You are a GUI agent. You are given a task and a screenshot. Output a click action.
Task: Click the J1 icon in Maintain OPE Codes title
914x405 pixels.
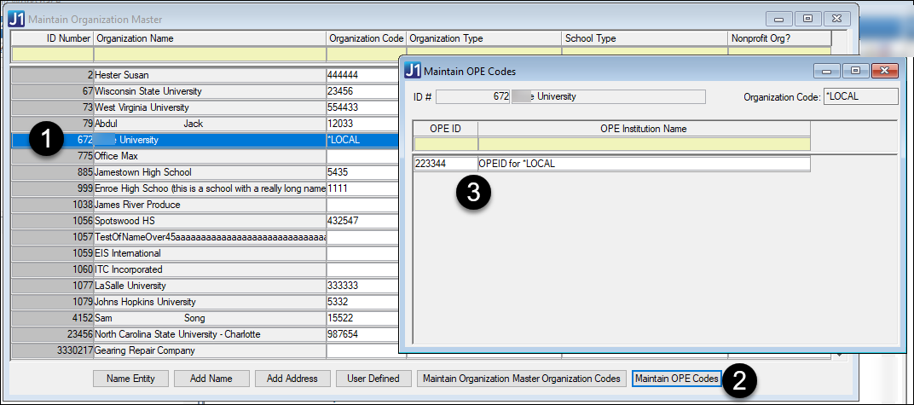413,71
